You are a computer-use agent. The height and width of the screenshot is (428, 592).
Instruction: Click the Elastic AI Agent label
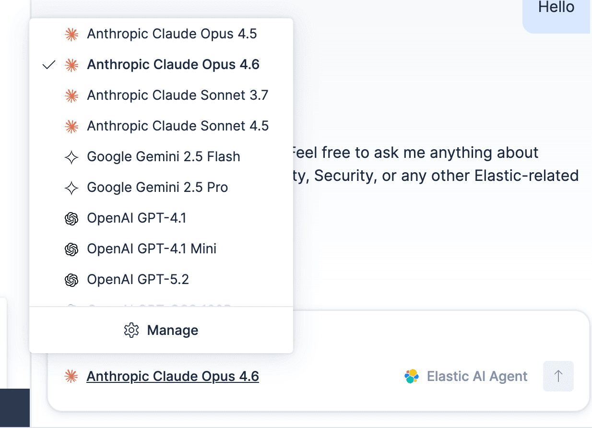(477, 376)
